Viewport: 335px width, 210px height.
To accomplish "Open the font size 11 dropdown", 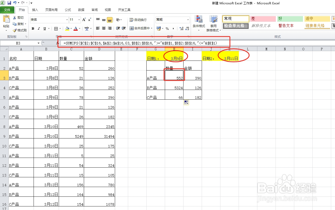I will coord(79,20).
